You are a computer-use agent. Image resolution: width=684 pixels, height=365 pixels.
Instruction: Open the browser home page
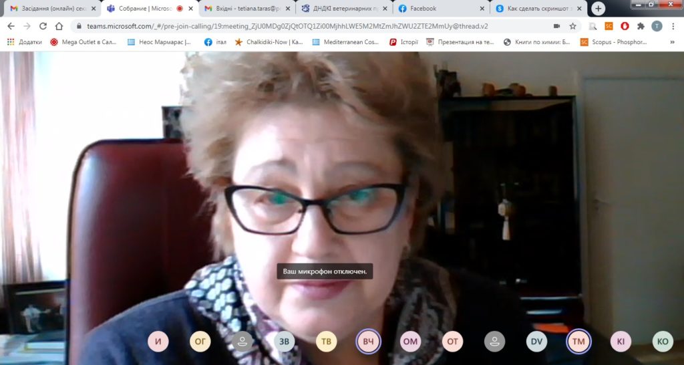coord(59,26)
